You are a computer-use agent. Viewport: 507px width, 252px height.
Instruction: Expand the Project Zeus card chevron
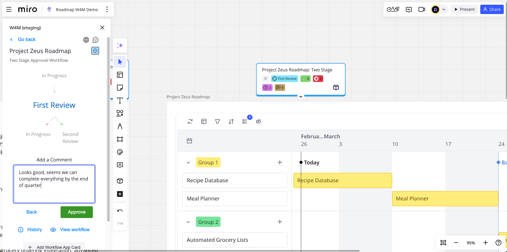[x=301, y=96]
